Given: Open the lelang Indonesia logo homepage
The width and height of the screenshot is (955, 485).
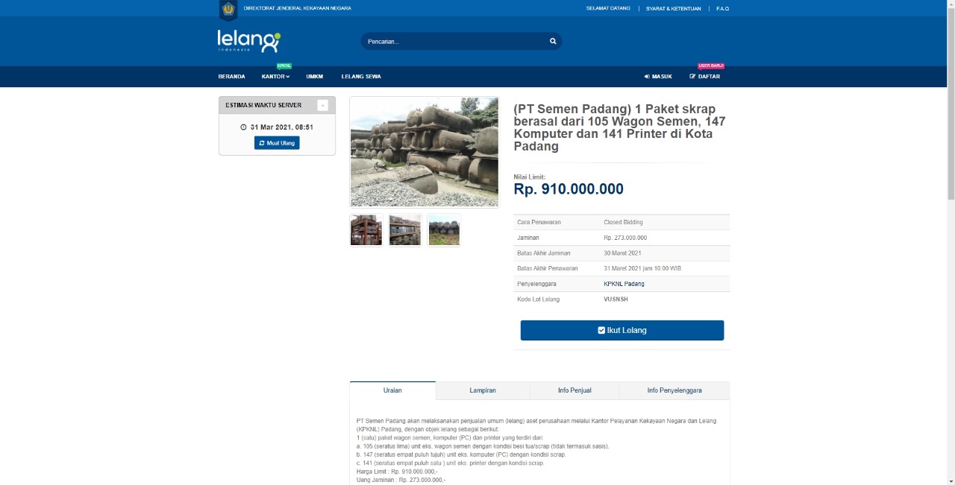Looking at the screenshot, I should [x=249, y=41].
